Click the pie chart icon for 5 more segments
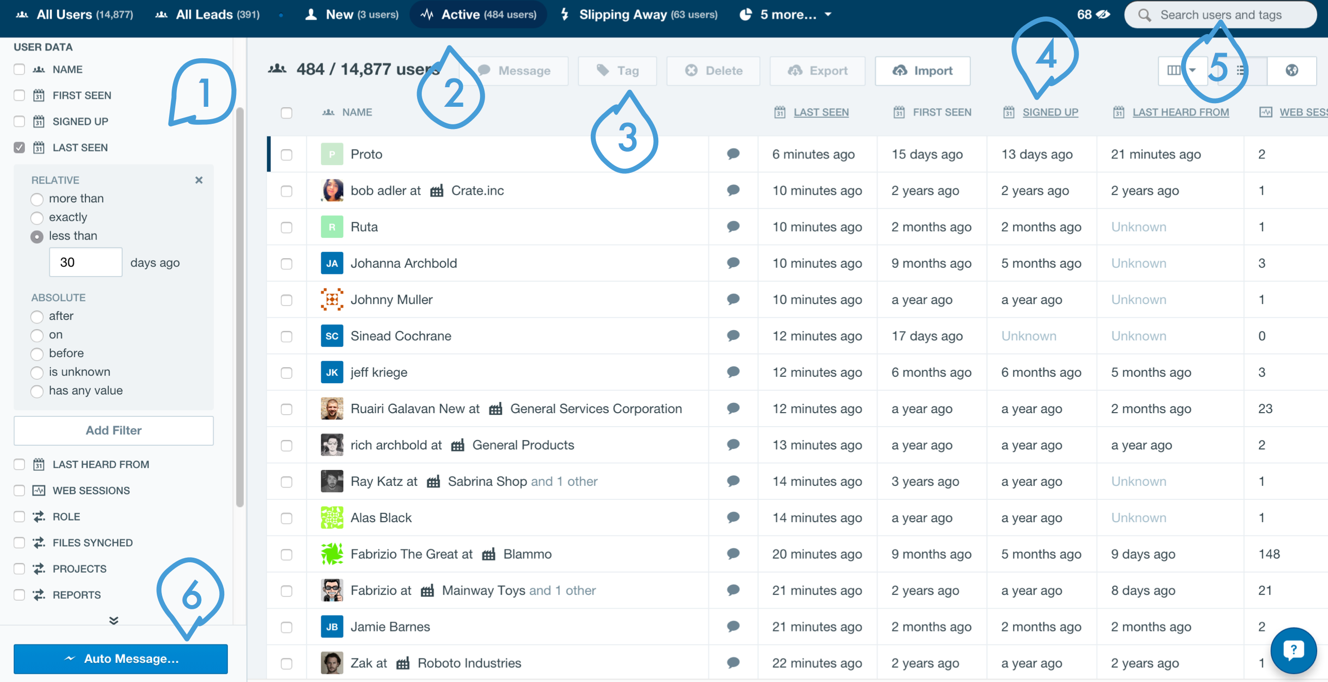The image size is (1328, 682). [745, 14]
